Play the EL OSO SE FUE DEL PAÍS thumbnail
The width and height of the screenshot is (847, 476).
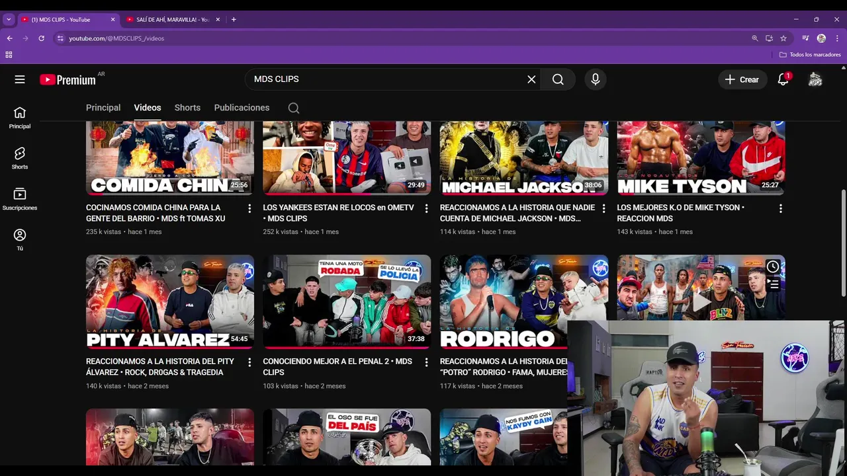[x=347, y=437]
